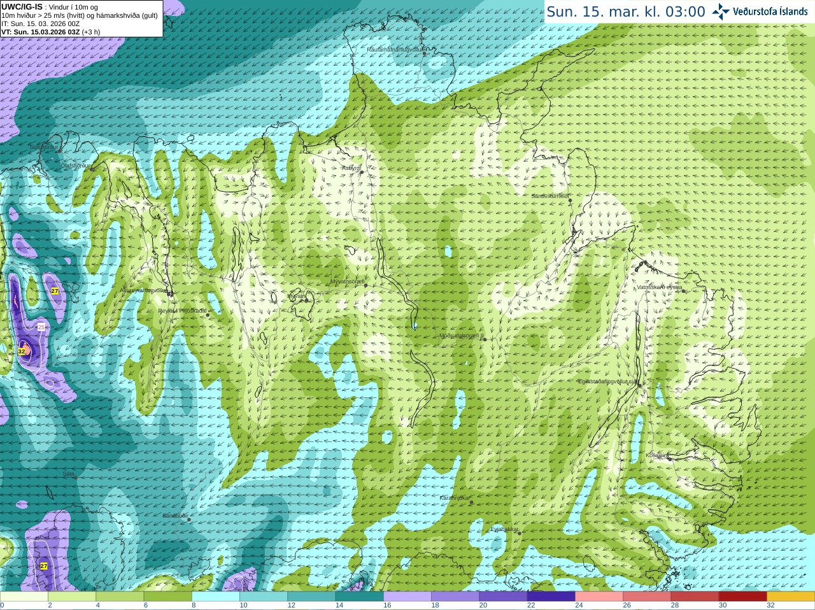Click the 16–18 m/s lavender legend swatch
Screen dimensions: 815x610
coord(407,597)
